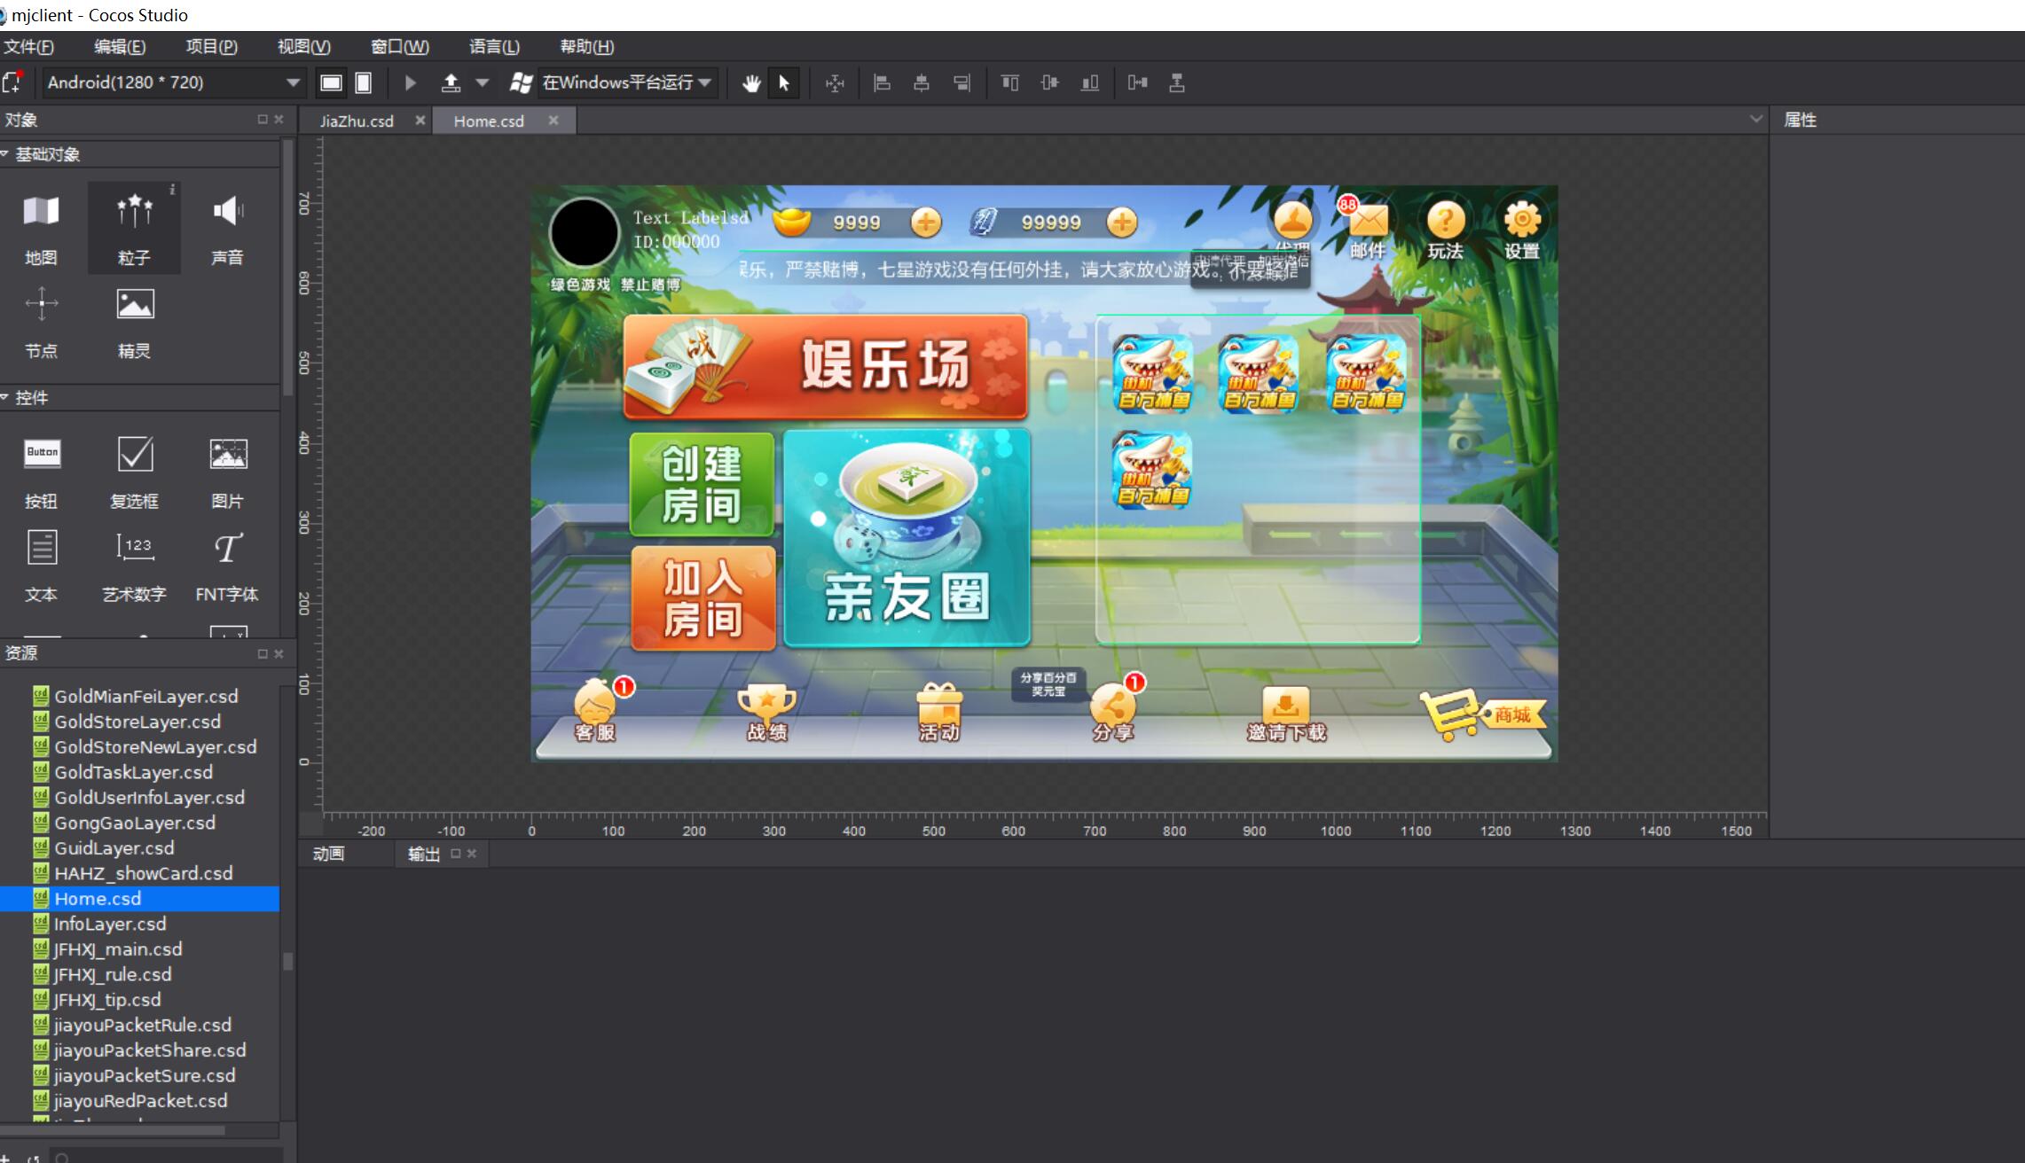Open the document tabs overflow chevron
This screenshot has width=2025, height=1163.
coord(1754,119)
